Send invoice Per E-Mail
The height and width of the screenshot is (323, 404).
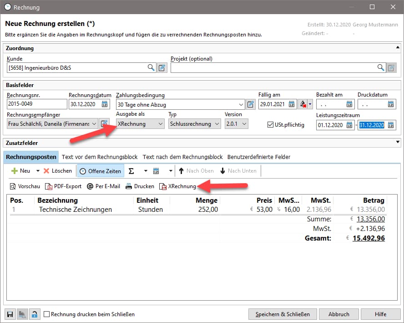pyautogui.click(x=104, y=186)
